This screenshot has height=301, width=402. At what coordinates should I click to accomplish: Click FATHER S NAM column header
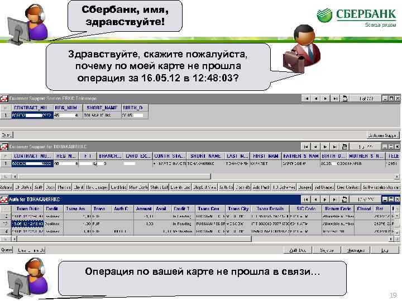pyautogui.click(x=301, y=156)
